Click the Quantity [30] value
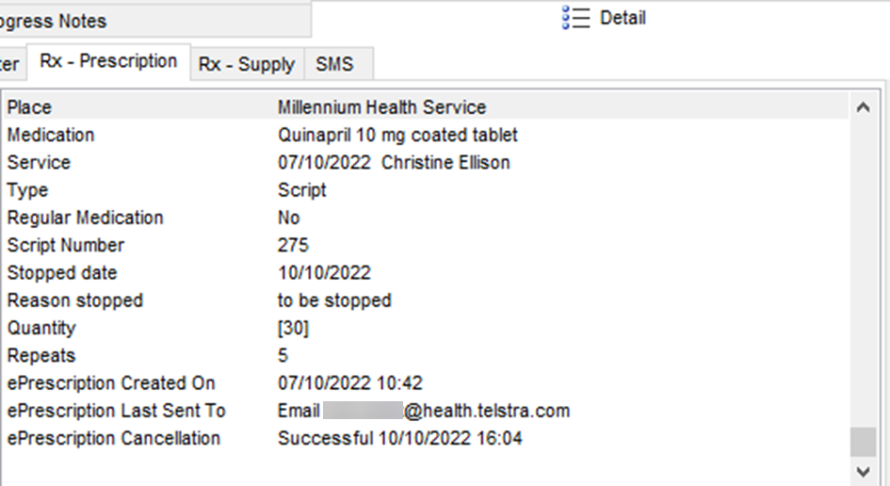The height and width of the screenshot is (486, 890). point(293,328)
